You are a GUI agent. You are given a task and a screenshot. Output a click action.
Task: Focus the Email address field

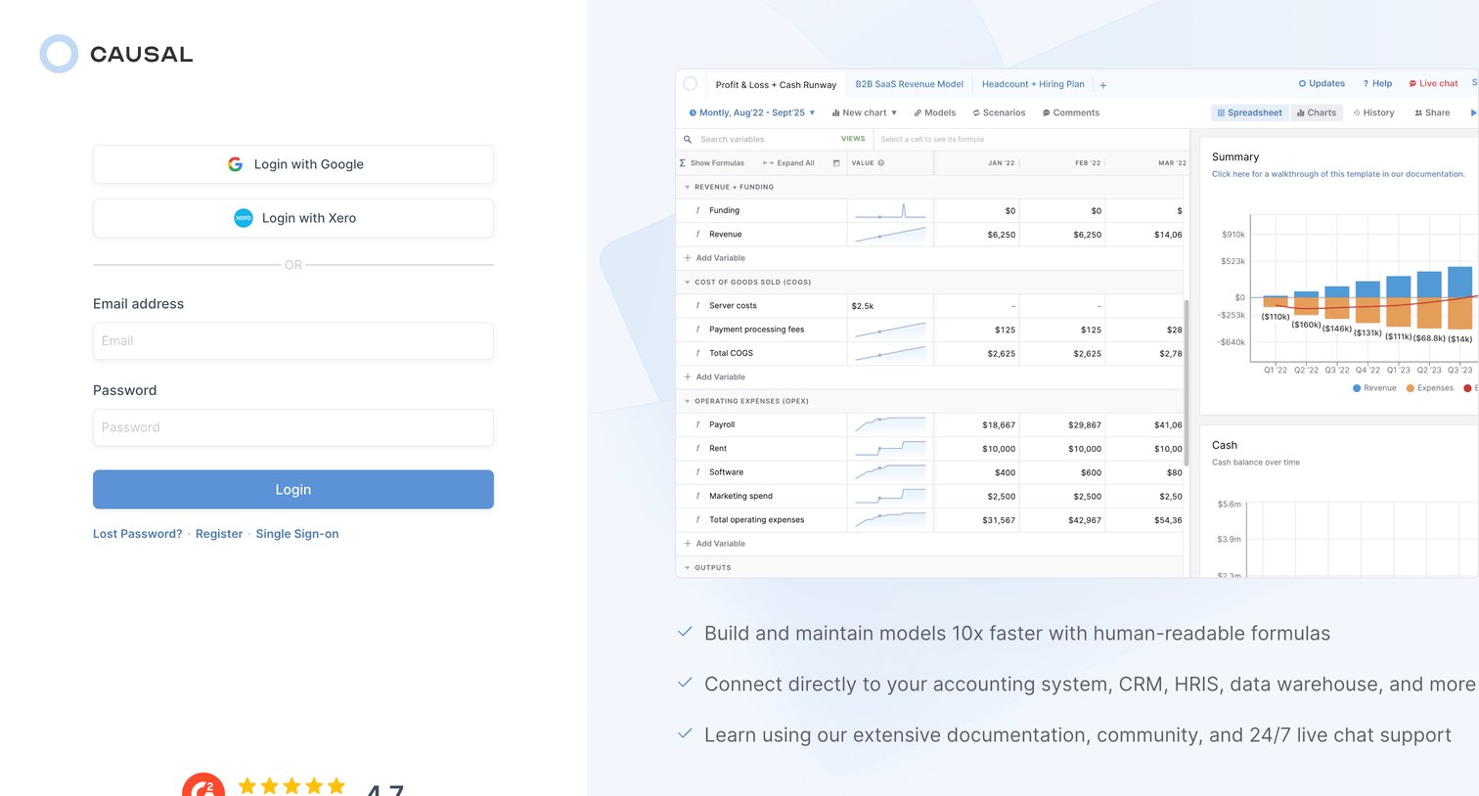pyautogui.click(x=293, y=341)
